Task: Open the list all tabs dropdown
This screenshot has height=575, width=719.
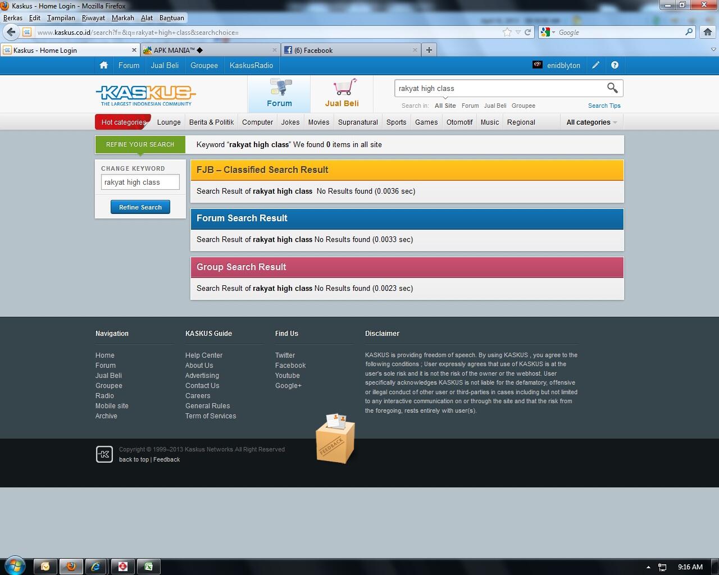Action: click(713, 49)
